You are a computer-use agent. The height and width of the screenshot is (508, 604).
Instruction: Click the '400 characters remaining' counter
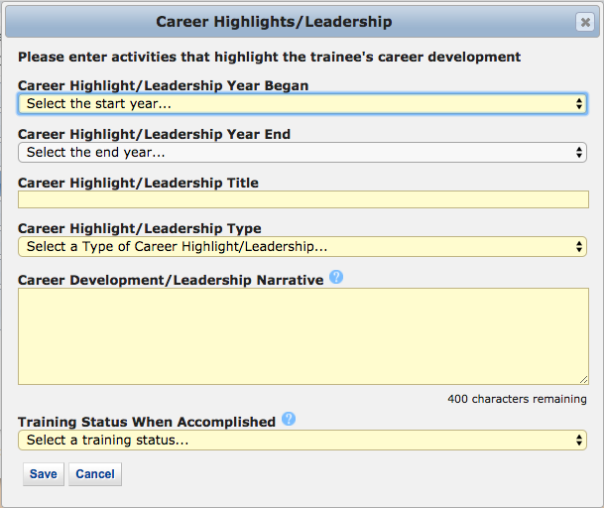tap(517, 399)
